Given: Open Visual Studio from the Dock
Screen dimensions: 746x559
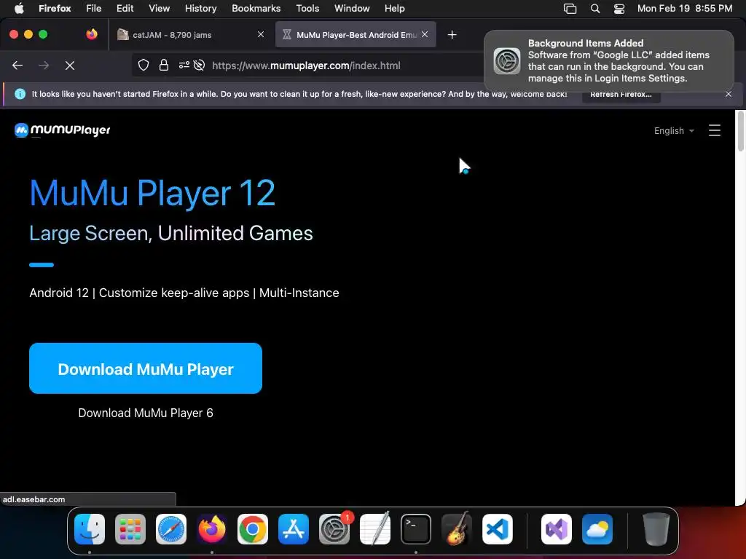Looking at the screenshot, I should click(x=556, y=528).
